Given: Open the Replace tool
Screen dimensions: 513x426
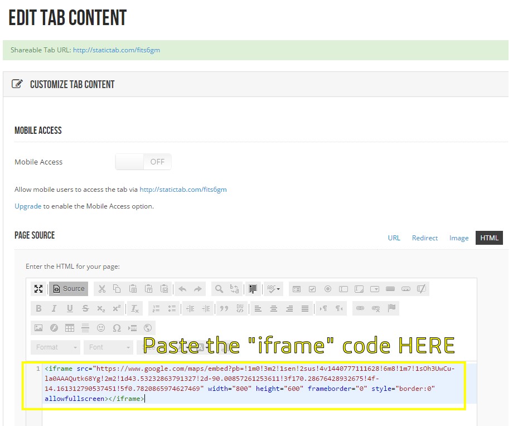Looking at the screenshot, I should [235, 289].
